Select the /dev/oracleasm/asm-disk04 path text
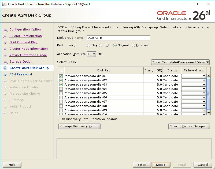 pyautogui.click(x=86, y=89)
